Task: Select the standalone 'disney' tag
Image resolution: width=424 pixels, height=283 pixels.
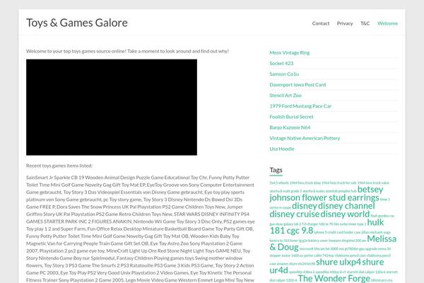Action: (305, 206)
